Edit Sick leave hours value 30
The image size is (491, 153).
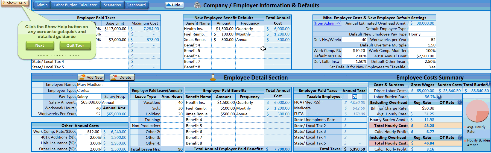[x=172, y=108]
